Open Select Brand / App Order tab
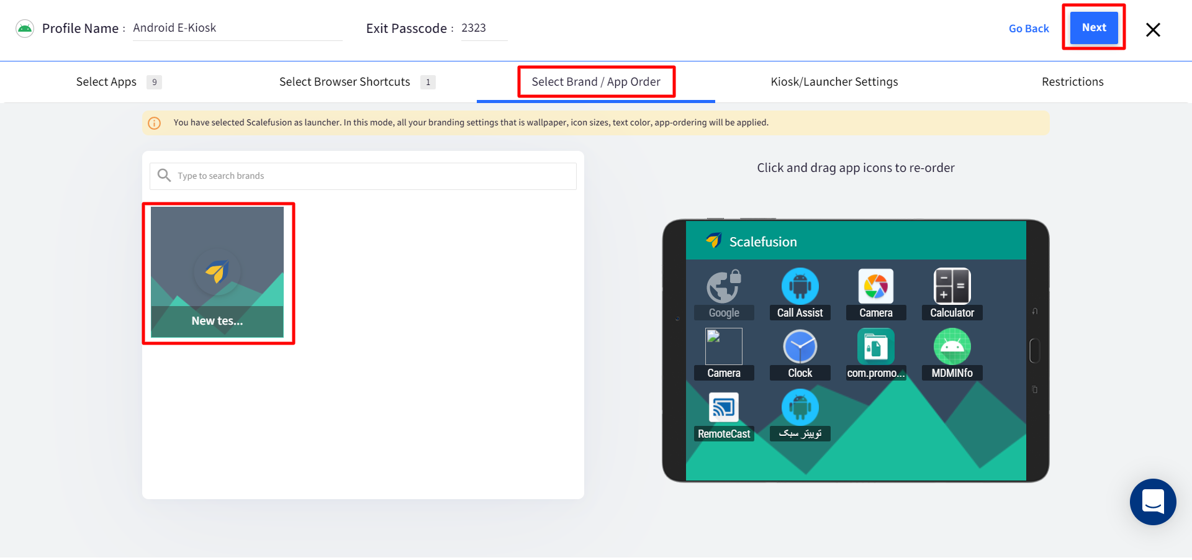The height and width of the screenshot is (560, 1192). (596, 82)
